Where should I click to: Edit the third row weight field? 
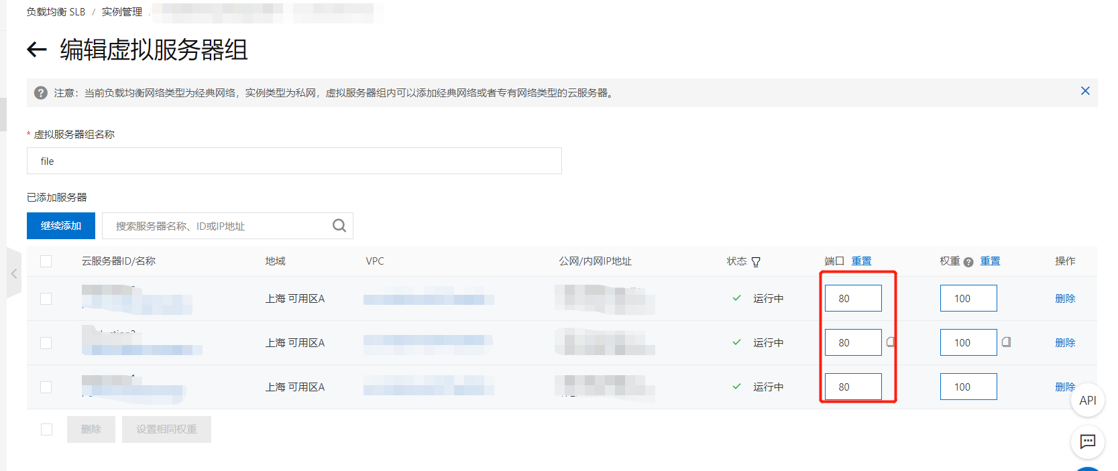click(968, 387)
